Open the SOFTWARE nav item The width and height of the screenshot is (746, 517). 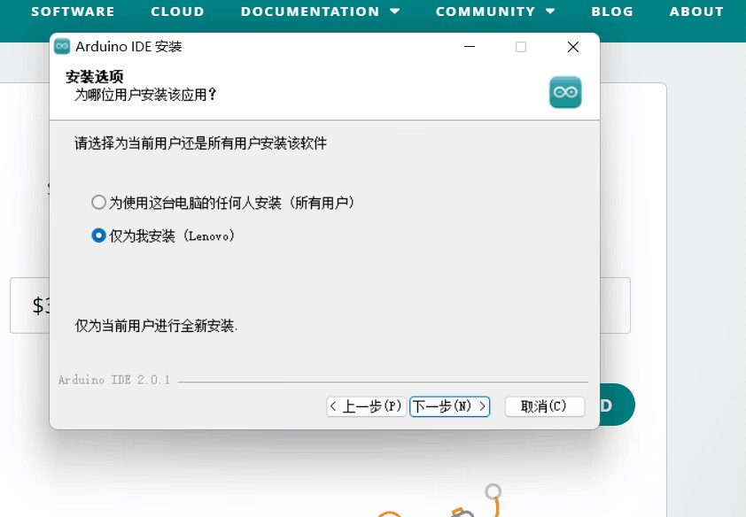(x=73, y=12)
